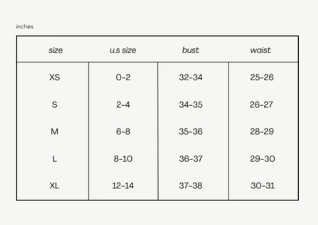This screenshot has width=318, height=225.
Task: Click the 25-26 waist measurement
Action: coord(261,77)
